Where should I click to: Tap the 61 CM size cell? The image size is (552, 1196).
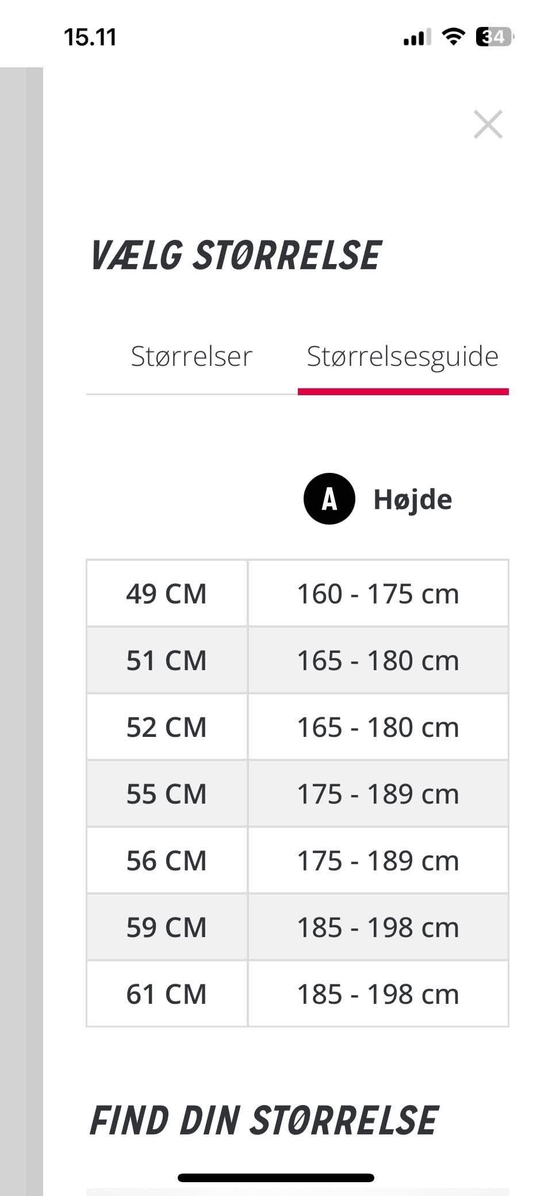[x=166, y=994]
